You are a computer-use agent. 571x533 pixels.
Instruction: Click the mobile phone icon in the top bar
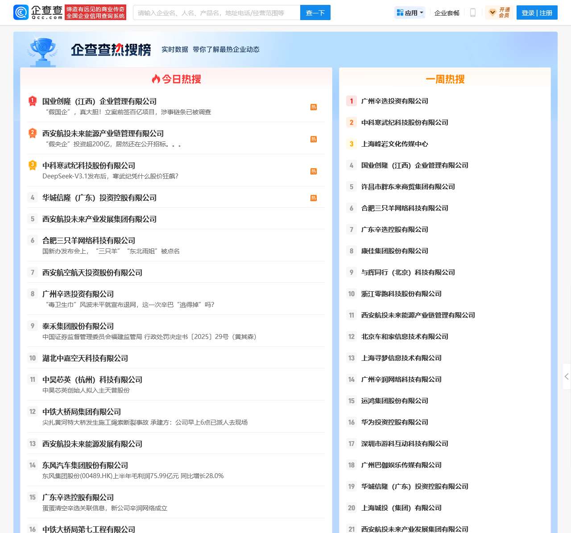pyautogui.click(x=473, y=12)
